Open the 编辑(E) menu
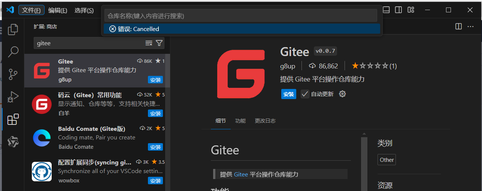The height and width of the screenshot is (191, 482). point(58,10)
